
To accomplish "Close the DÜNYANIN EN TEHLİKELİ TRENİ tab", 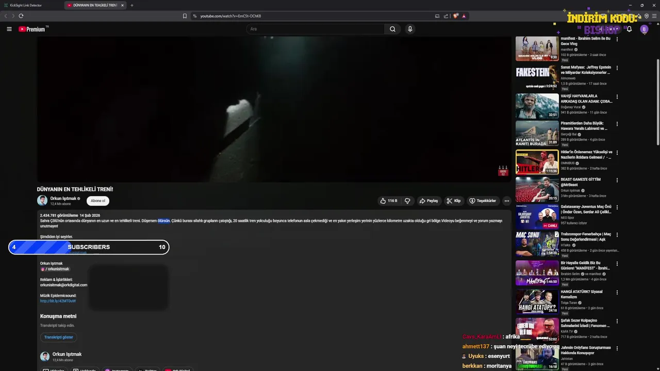I will [x=122, y=5].
